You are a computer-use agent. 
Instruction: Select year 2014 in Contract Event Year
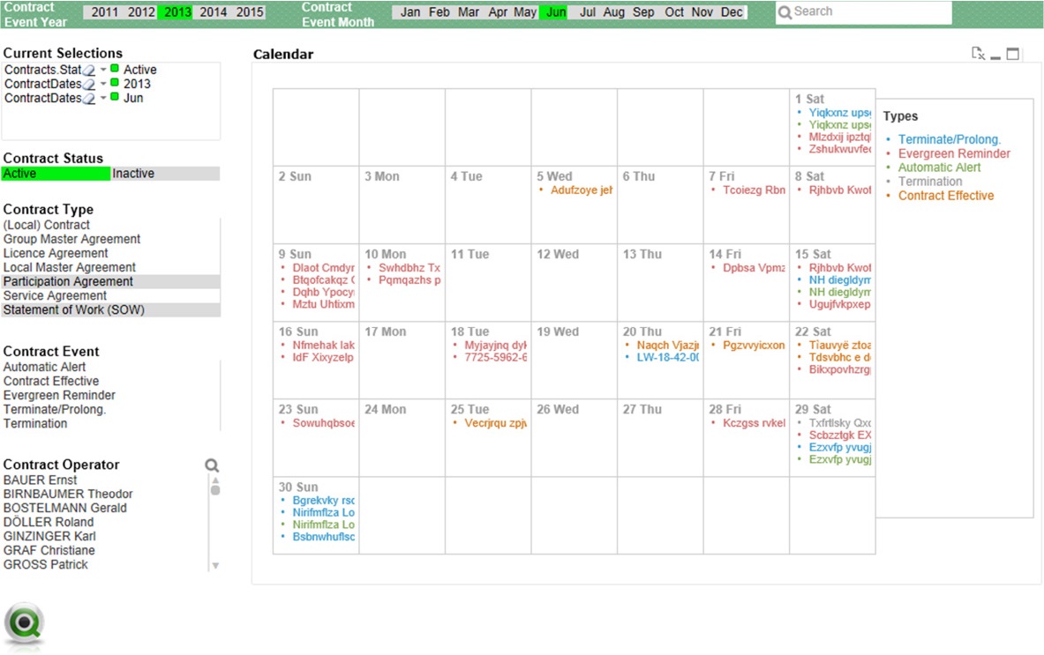tap(213, 12)
